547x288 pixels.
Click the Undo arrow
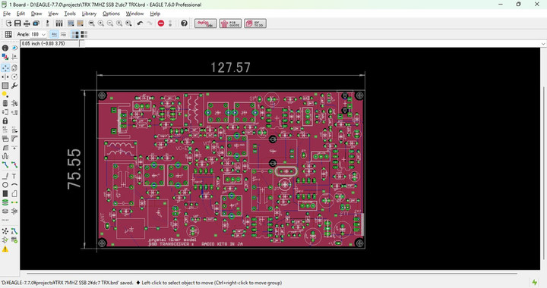tap(140, 23)
